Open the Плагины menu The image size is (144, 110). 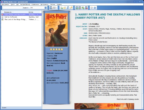coord(52,4)
